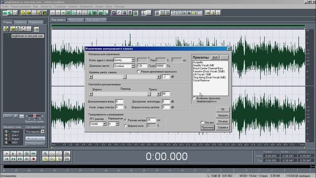Toggle the loop play infinity button
Screen dimensions: 316x178
[34, 154]
